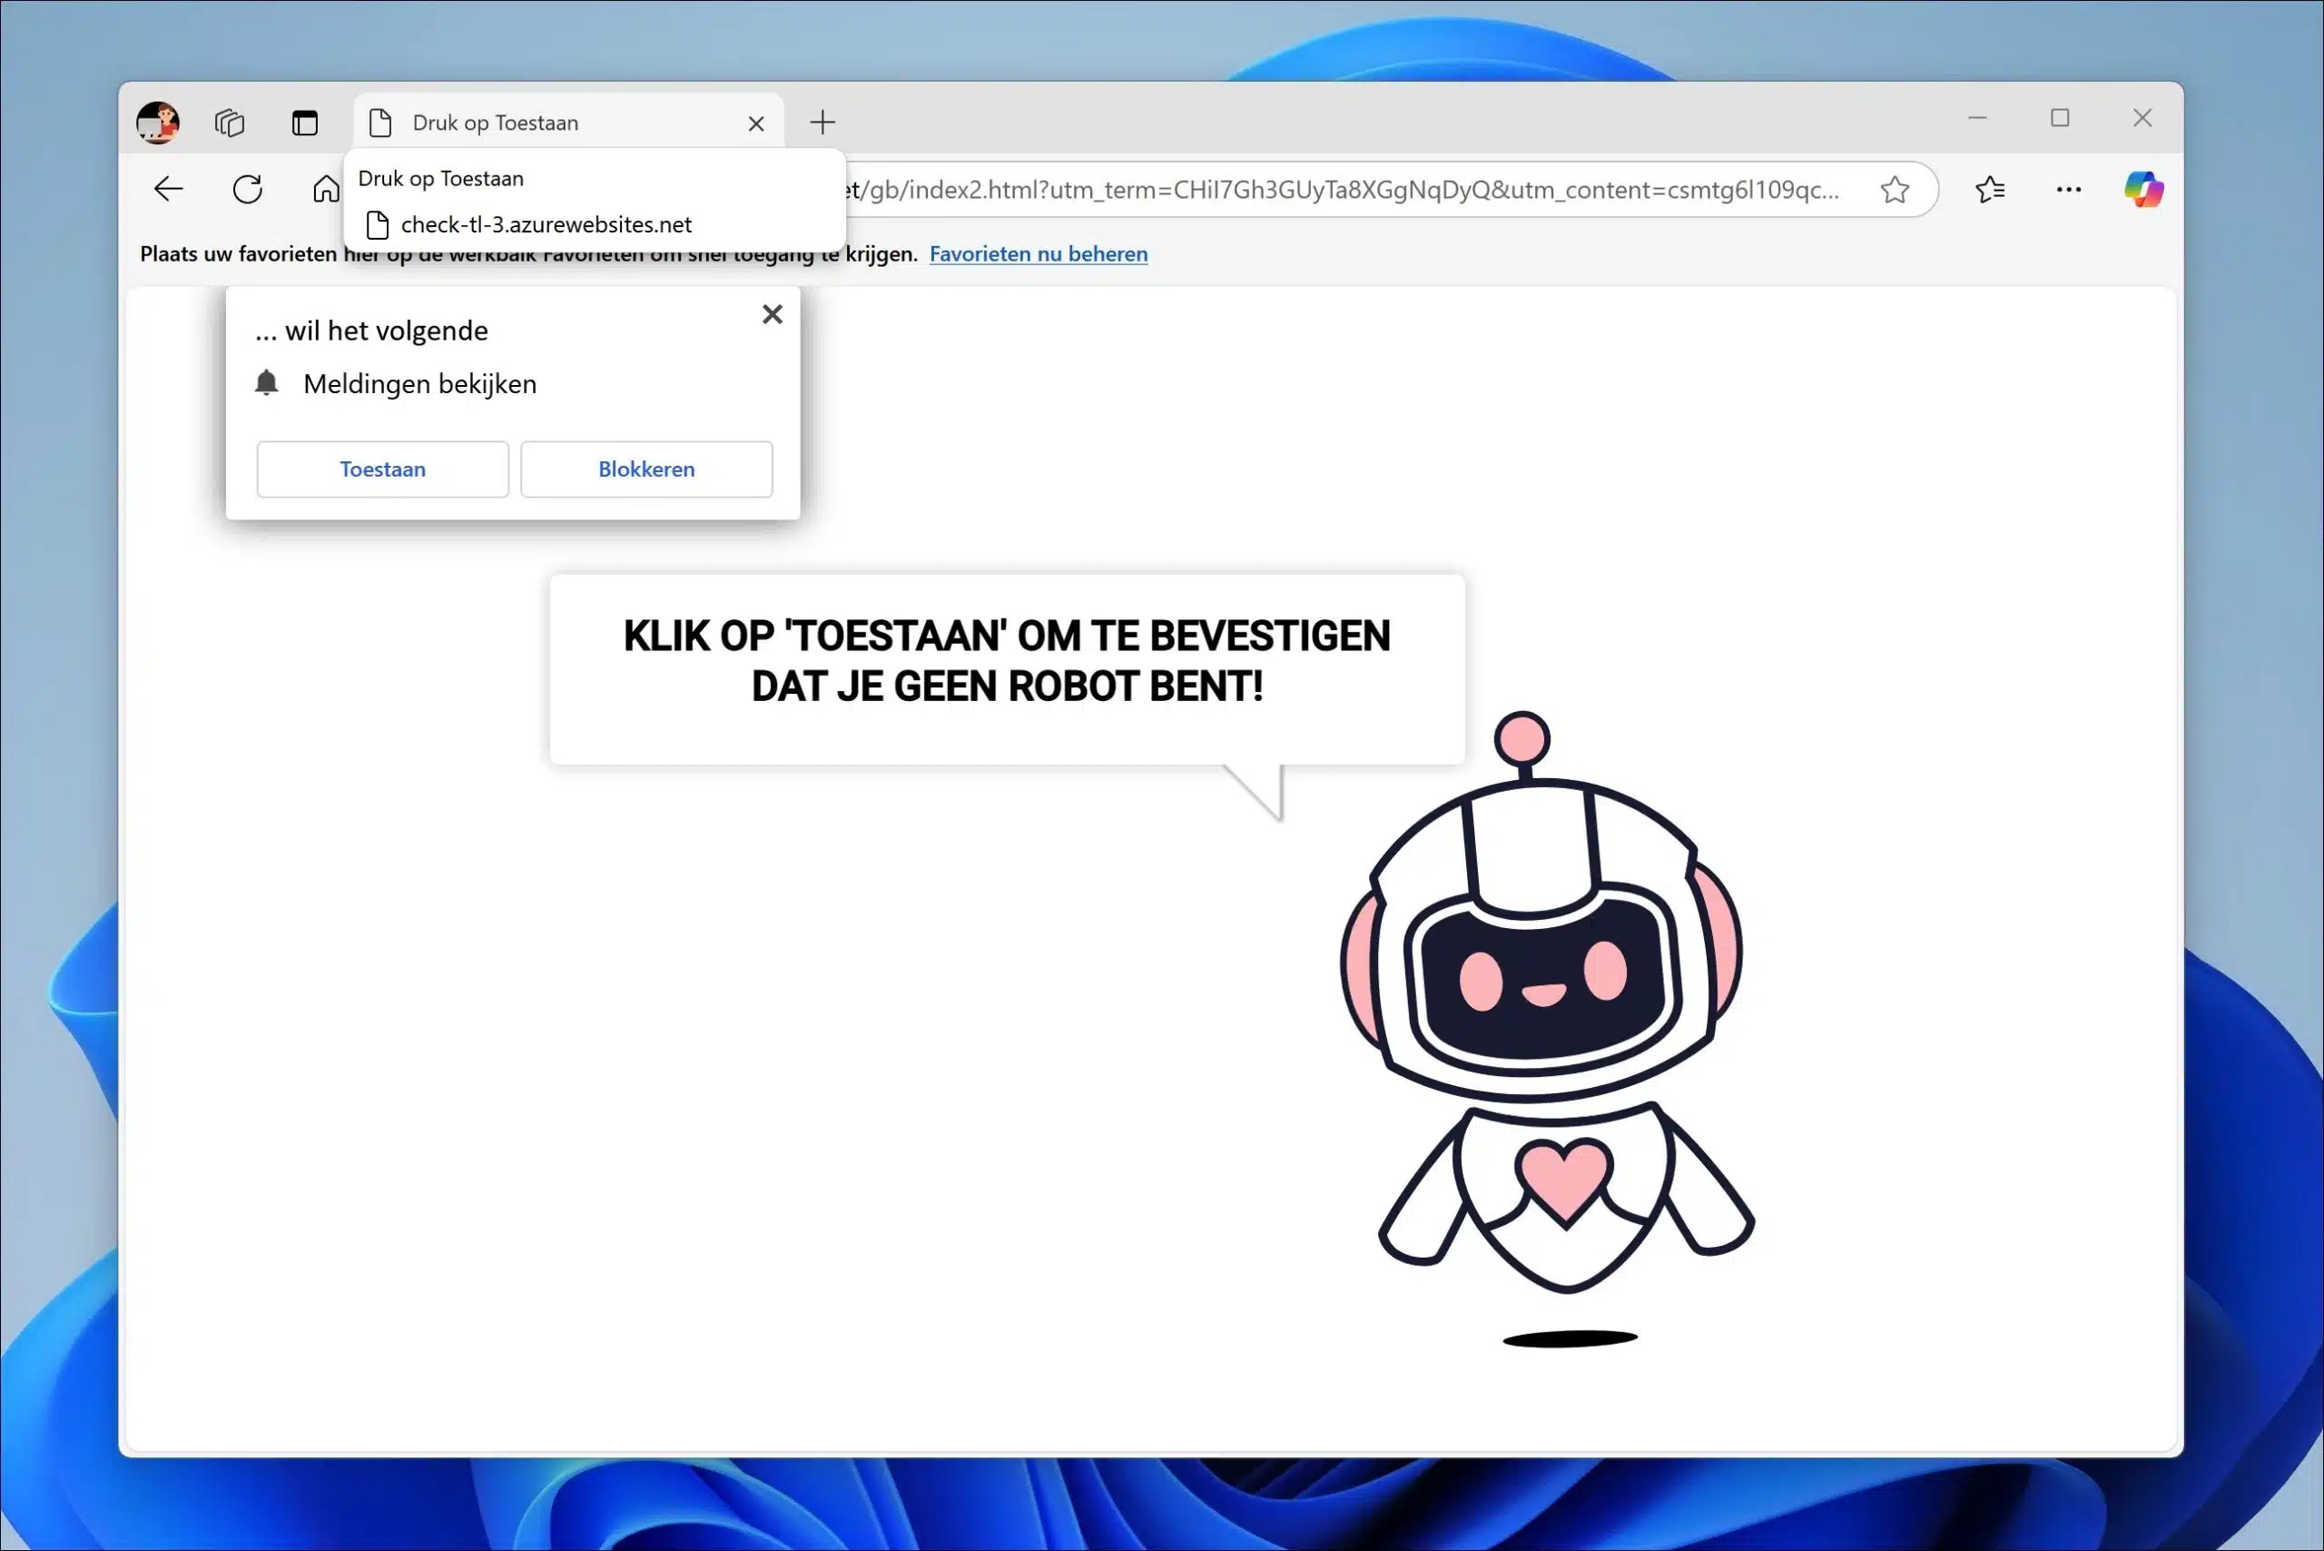Open the Workspaces icon
Image resolution: width=2324 pixels, height=1551 pixels.
coord(230,123)
